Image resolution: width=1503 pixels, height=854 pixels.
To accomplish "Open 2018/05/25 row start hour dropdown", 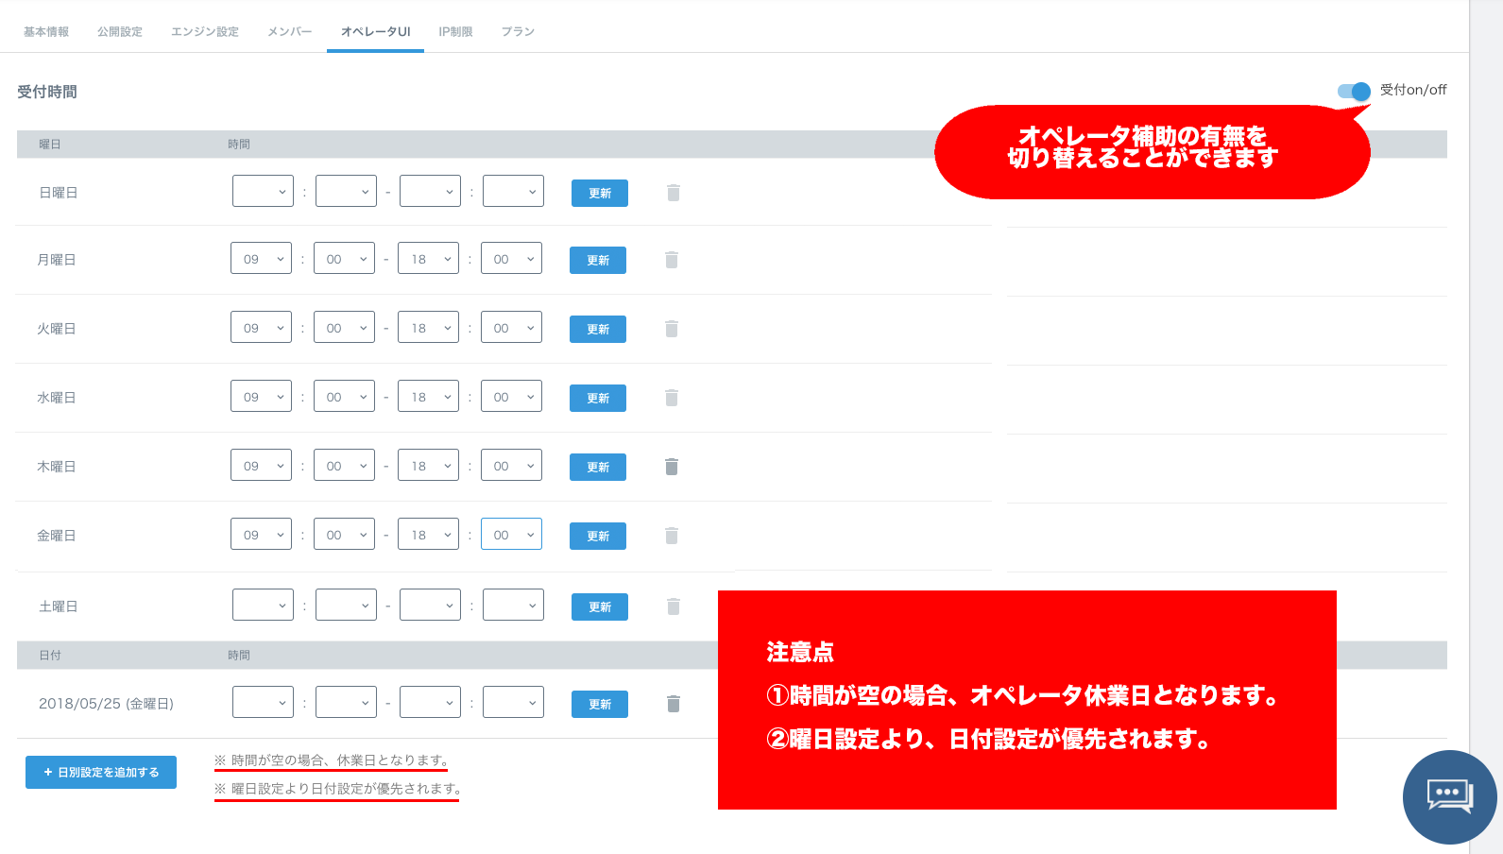I will (263, 702).
